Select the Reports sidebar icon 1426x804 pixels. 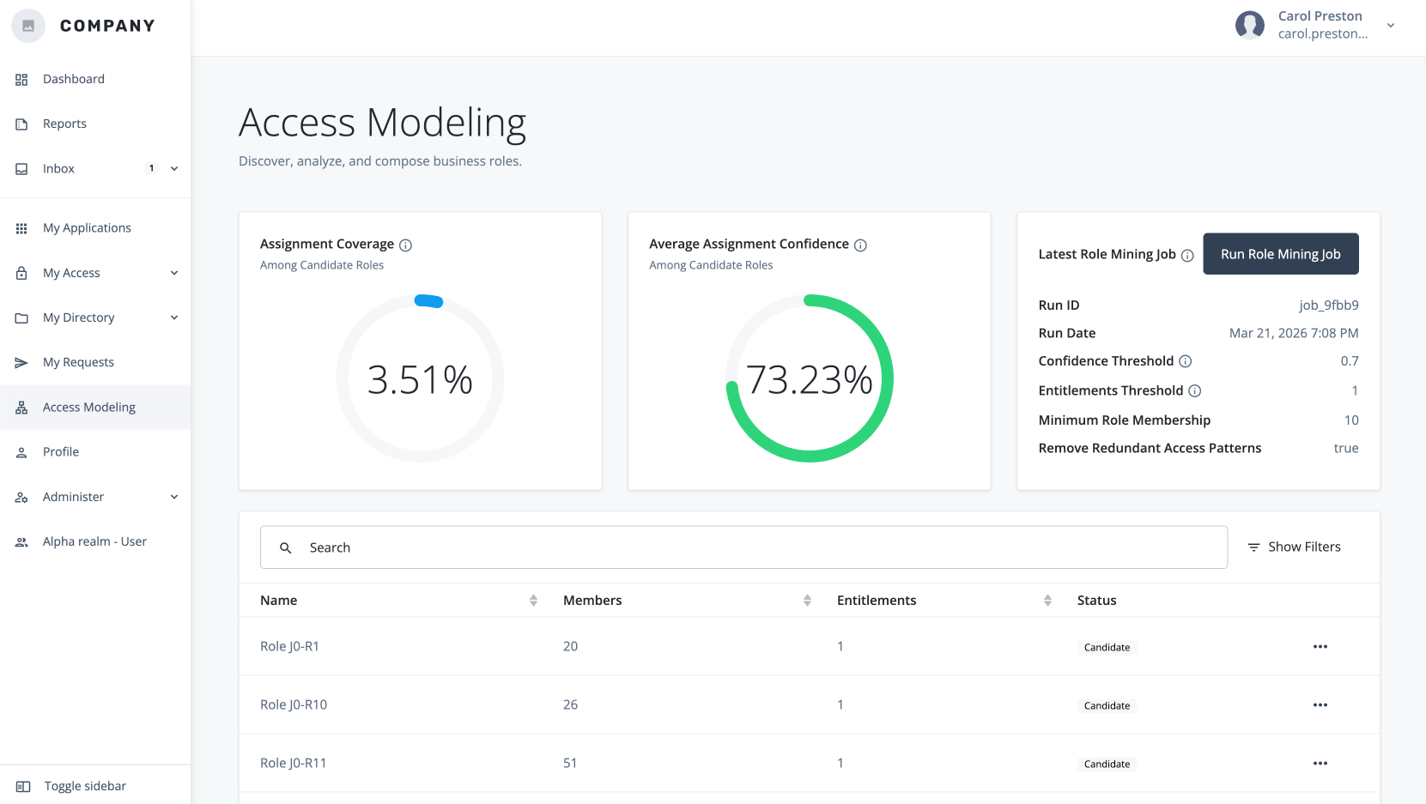[x=21, y=123]
